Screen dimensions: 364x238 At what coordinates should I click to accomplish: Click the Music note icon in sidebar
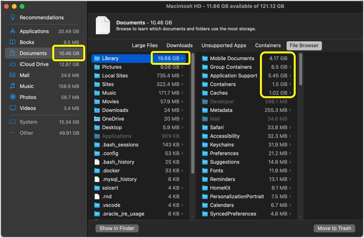13,86
